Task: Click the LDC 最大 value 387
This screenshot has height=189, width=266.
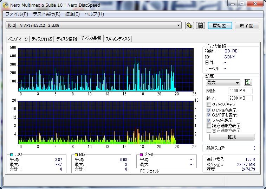Action: pos(59,164)
